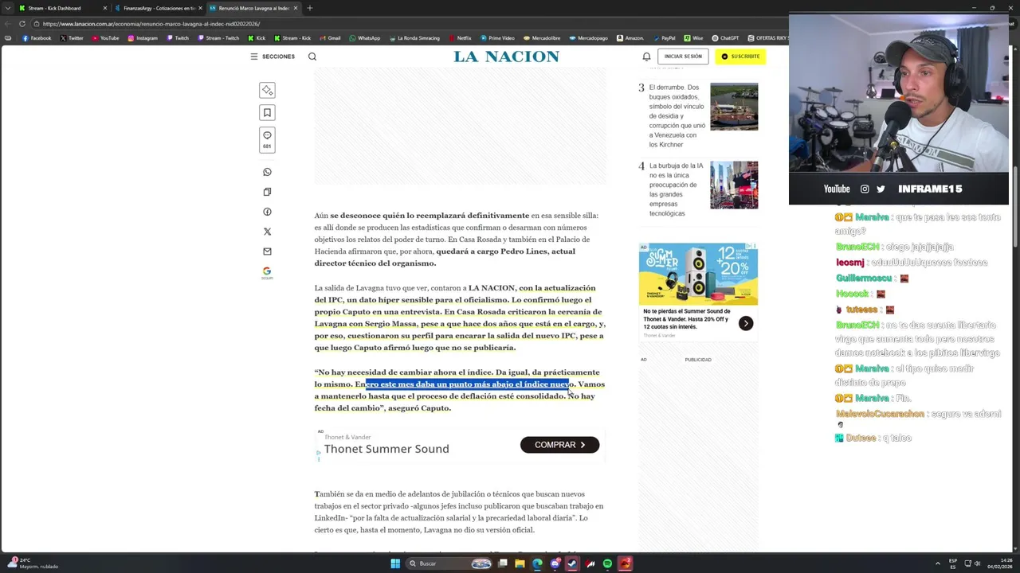
Task: Close the Stream - Kick Dashboard tab
Action: pos(104,8)
